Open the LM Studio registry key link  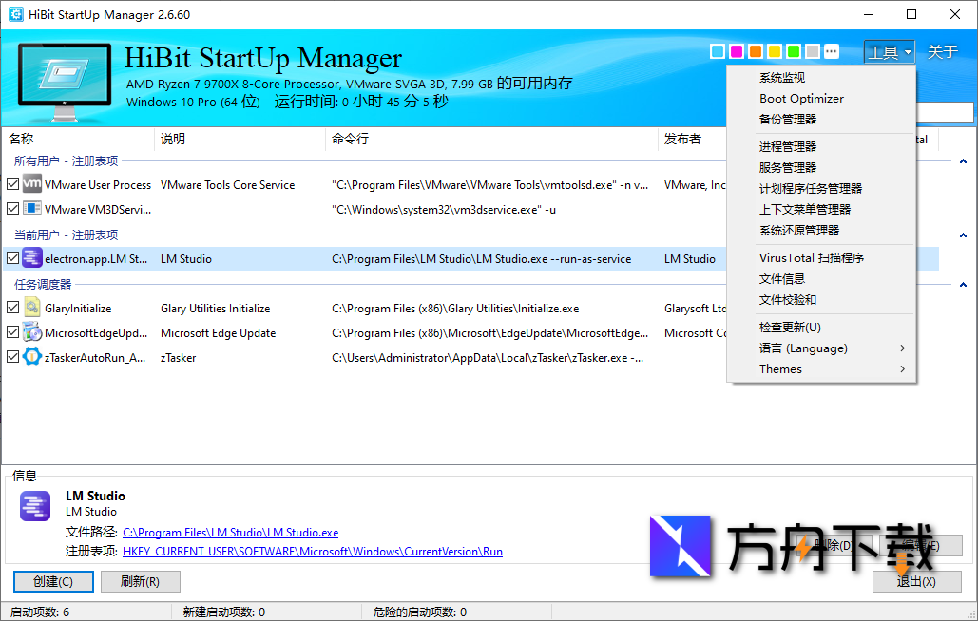314,550
